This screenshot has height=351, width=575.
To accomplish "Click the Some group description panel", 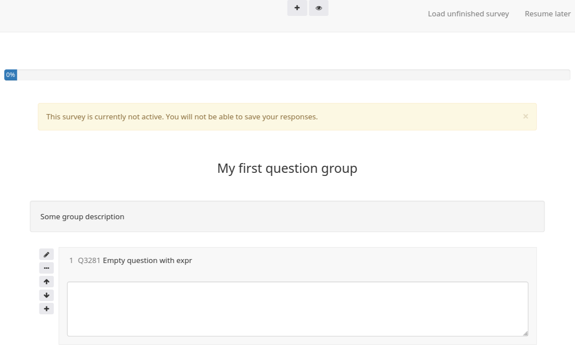I will pyautogui.click(x=287, y=217).
